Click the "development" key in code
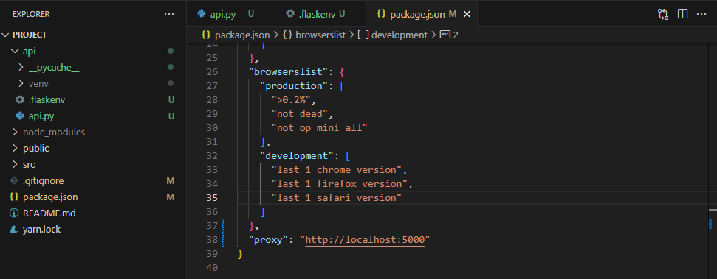 pos(297,156)
